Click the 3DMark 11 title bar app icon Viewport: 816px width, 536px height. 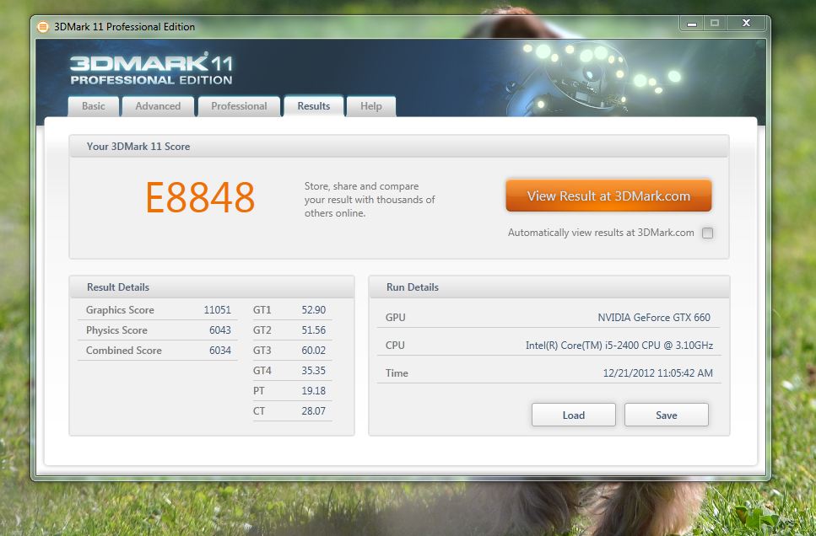pos(43,27)
